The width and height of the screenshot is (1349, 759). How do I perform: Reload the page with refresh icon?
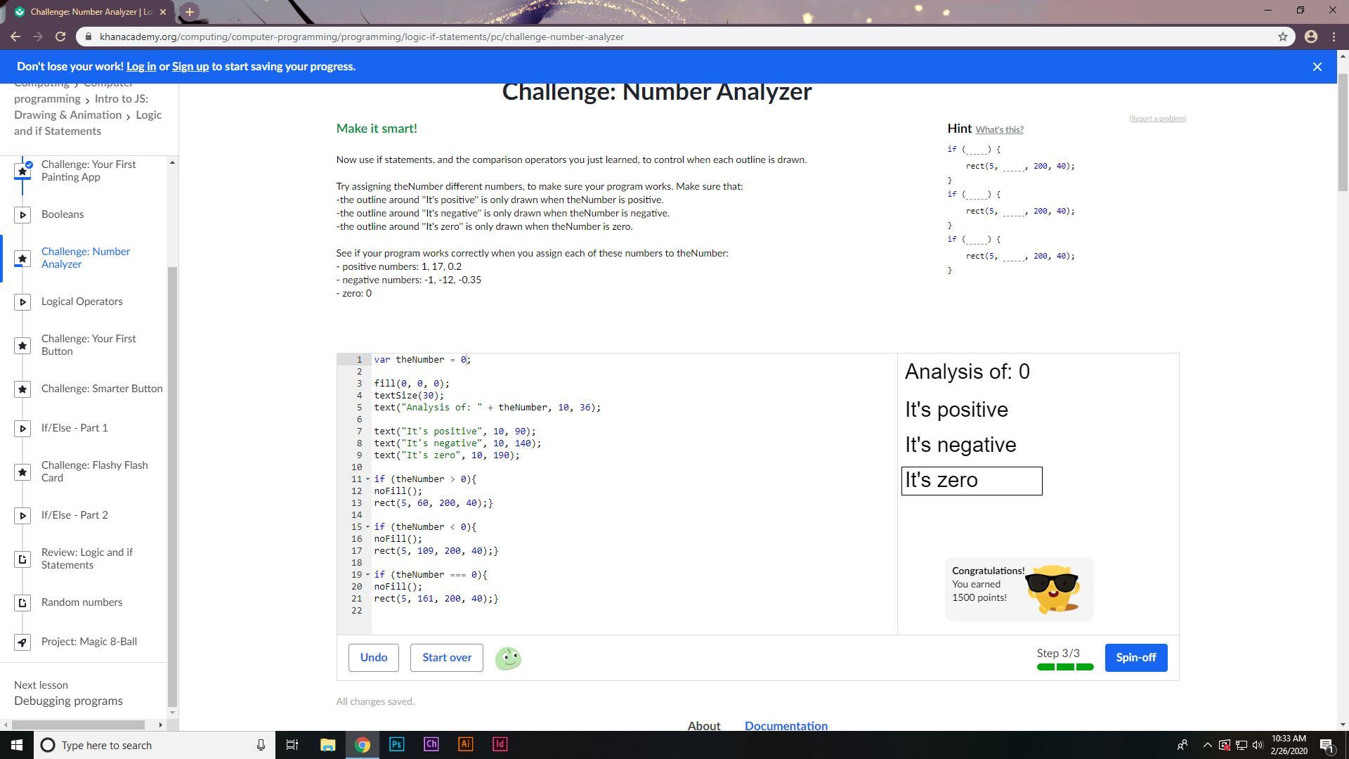60,37
